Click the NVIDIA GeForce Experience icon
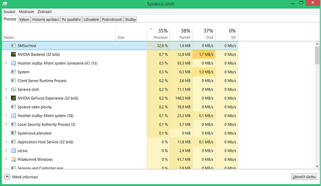 click(x=13, y=98)
